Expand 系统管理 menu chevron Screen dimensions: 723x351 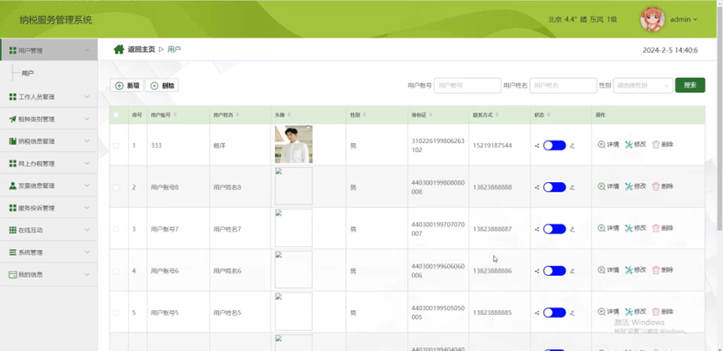[87, 252]
